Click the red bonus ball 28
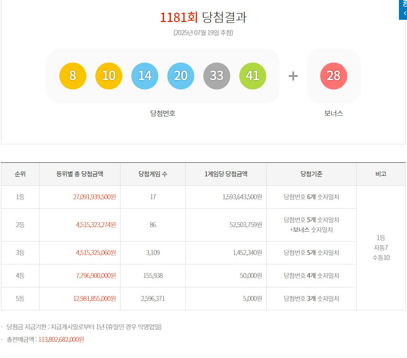 (x=334, y=76)
